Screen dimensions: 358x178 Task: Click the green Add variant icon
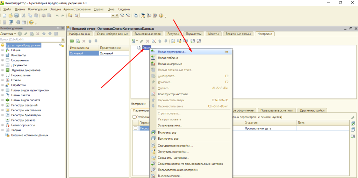pyautogui.click(x=72, y=41)
